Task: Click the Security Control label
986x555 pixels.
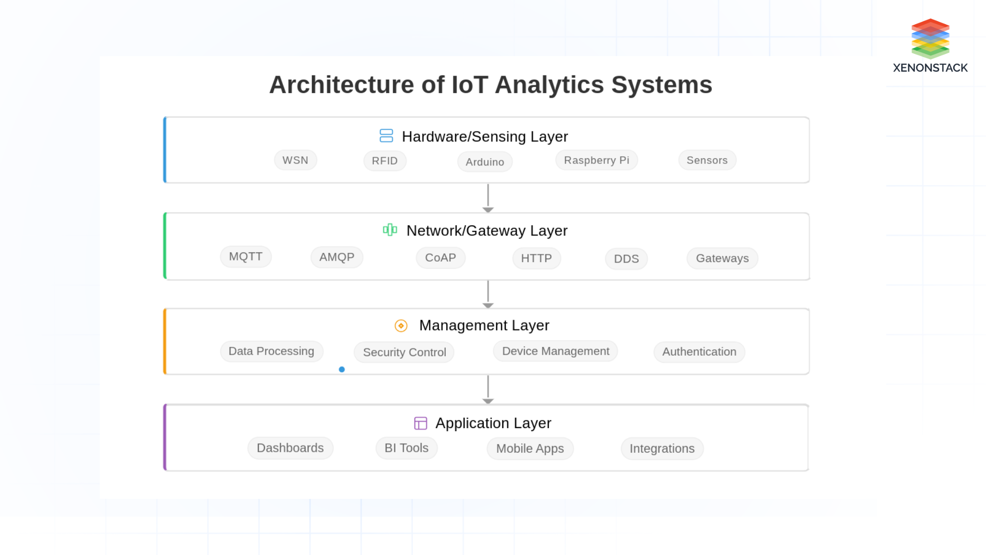Action: click(x=404, y=352)
